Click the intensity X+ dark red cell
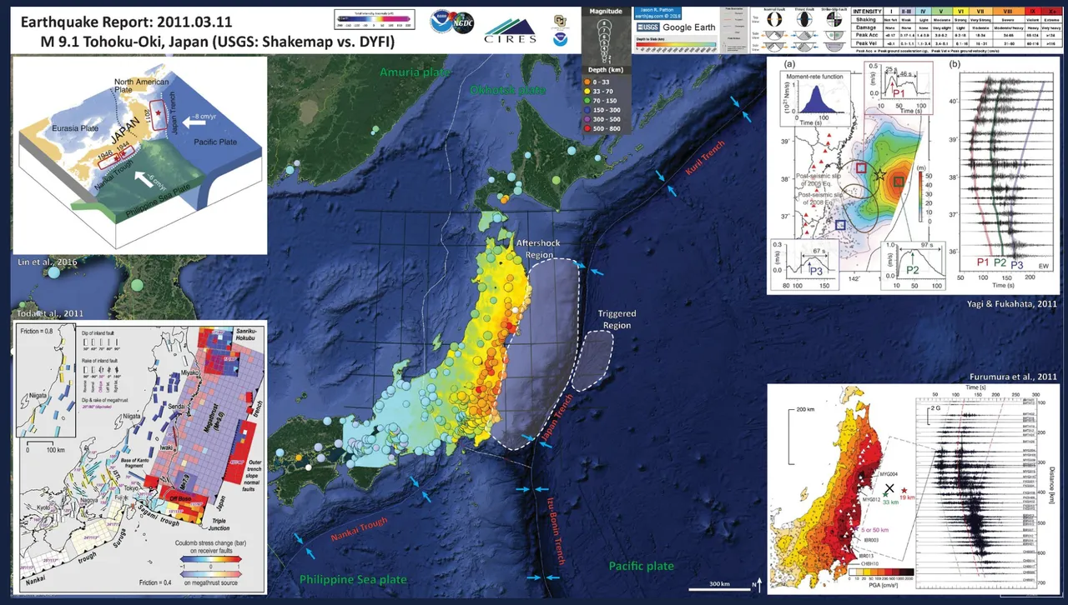Viewport: 1068px width, 605px height. click(x=1052, y=12)
